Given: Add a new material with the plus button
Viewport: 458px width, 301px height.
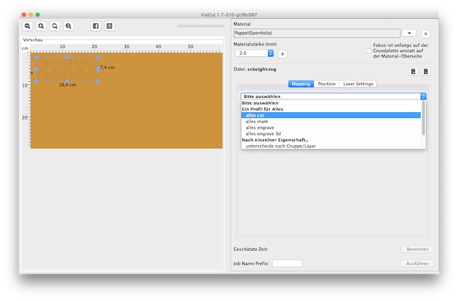Looking at the screenshot, I should (425, 34).
